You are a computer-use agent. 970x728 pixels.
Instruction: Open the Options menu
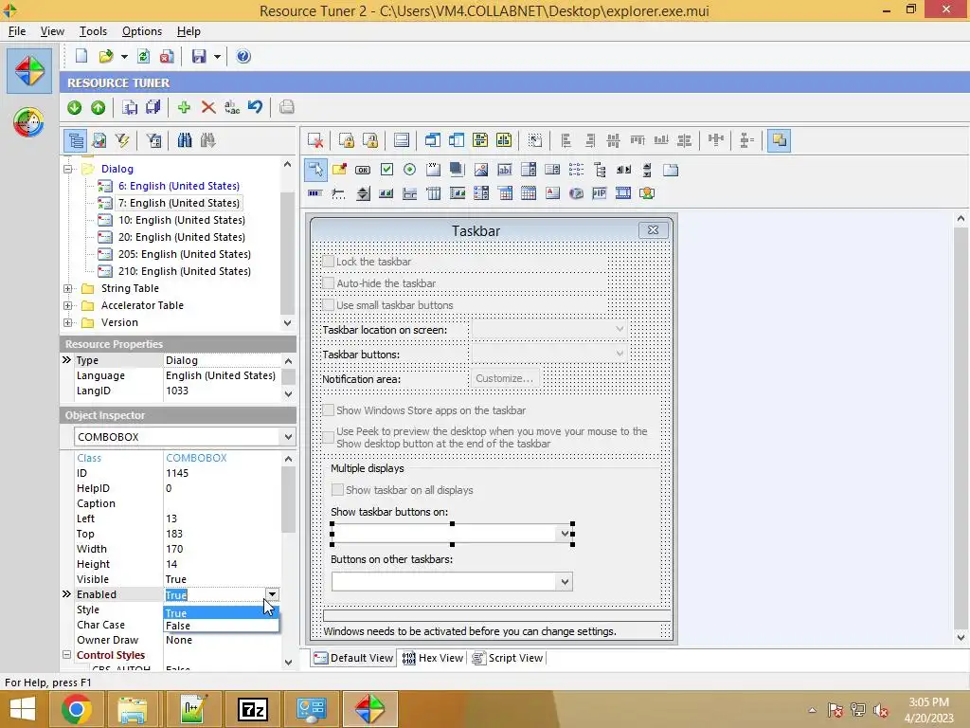[142, 31]
